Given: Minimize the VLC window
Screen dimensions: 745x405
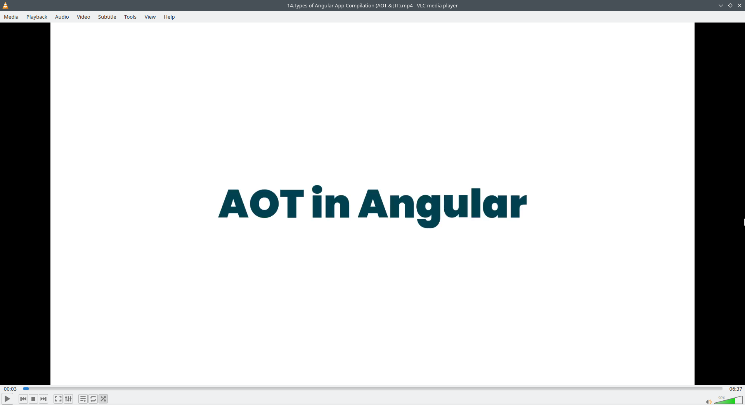Looking at the screenshot, I should [x=721, y=5].
